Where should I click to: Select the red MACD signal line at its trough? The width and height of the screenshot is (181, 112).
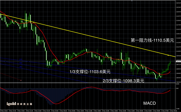(56, 104)
